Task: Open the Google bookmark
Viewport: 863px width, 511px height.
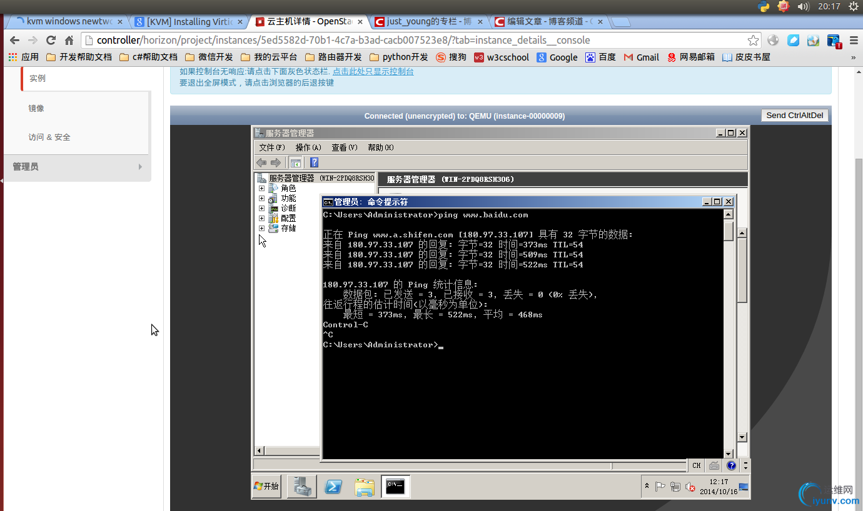Action: (557, 57)
